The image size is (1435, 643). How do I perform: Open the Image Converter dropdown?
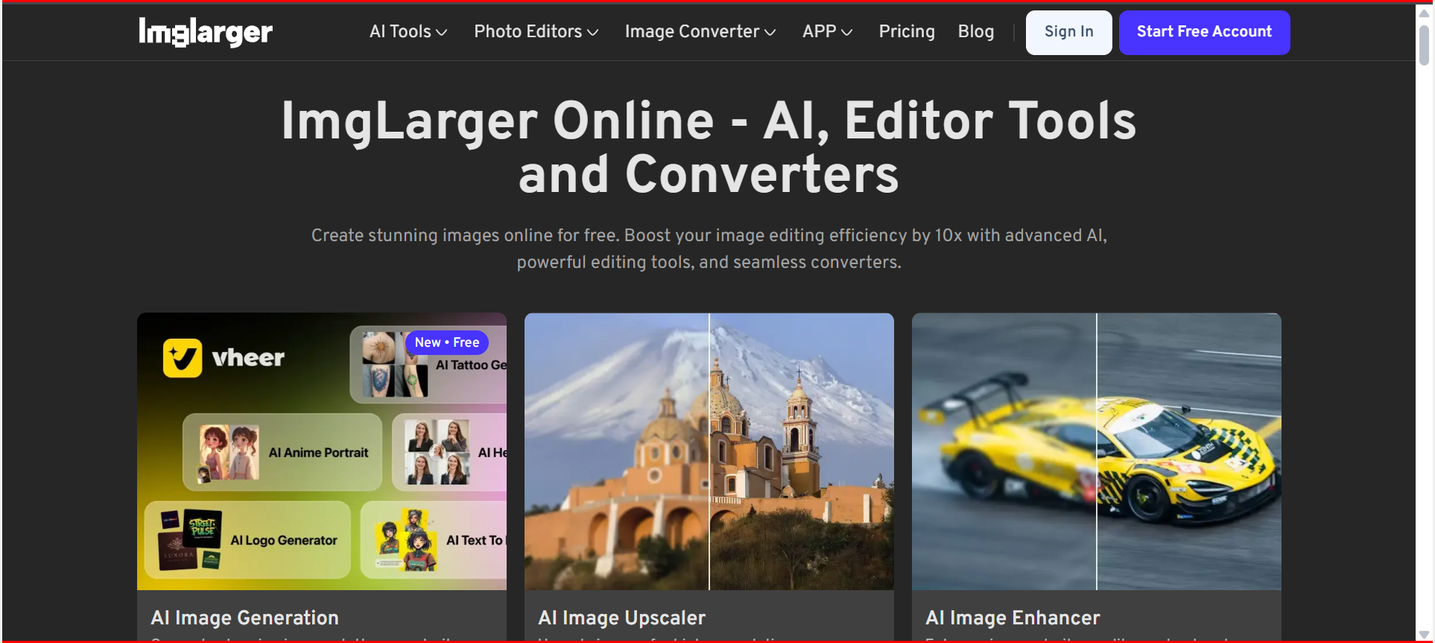[x=700, y=31]
